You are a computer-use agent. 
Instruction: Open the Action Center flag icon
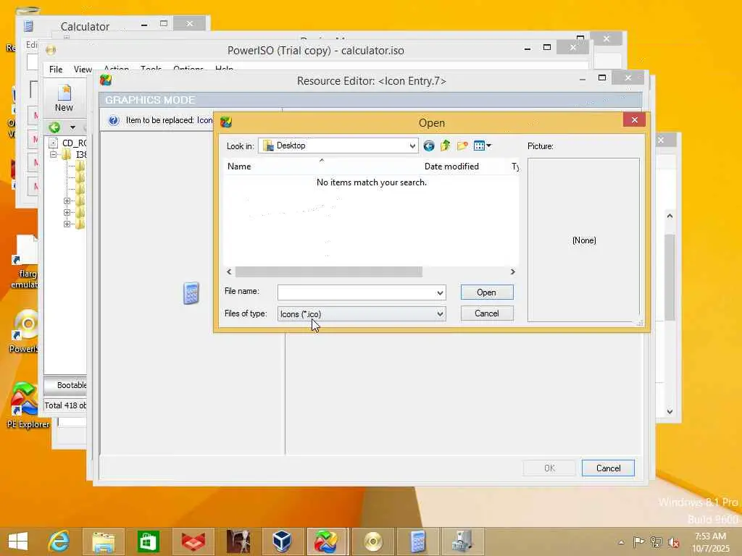coord(638,542)
